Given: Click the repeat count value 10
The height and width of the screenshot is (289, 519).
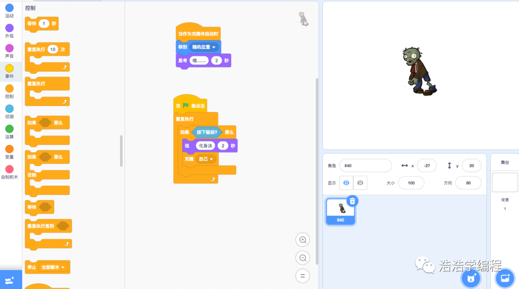Looking at the screenshot, I should point(53,50).
